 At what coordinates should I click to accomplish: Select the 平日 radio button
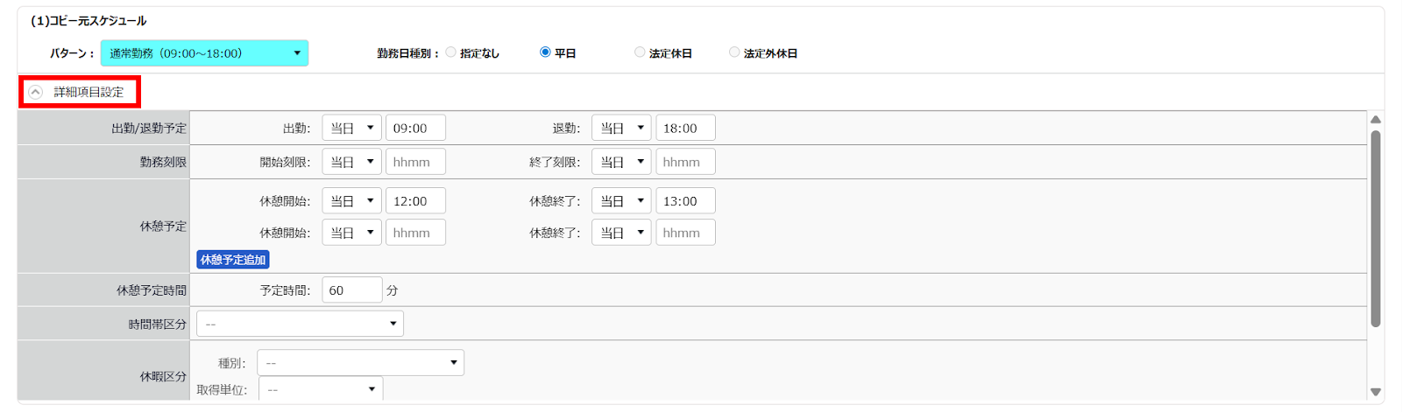[545, 52]
